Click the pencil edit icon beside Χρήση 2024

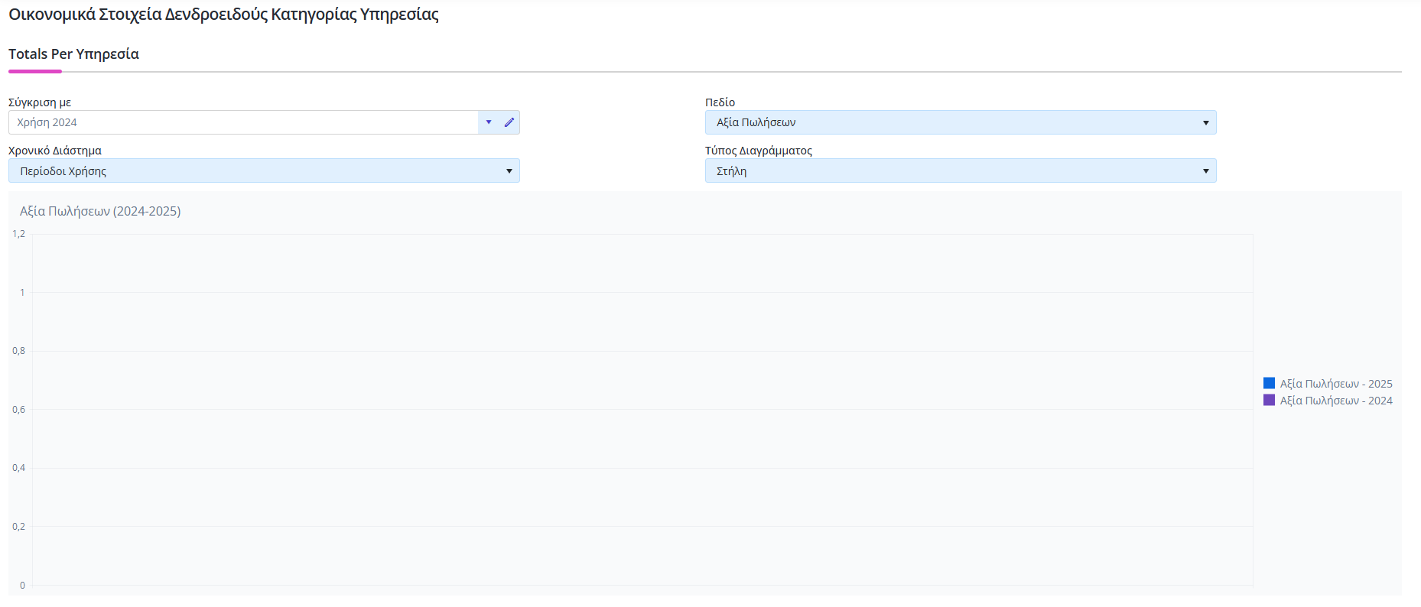509,122
